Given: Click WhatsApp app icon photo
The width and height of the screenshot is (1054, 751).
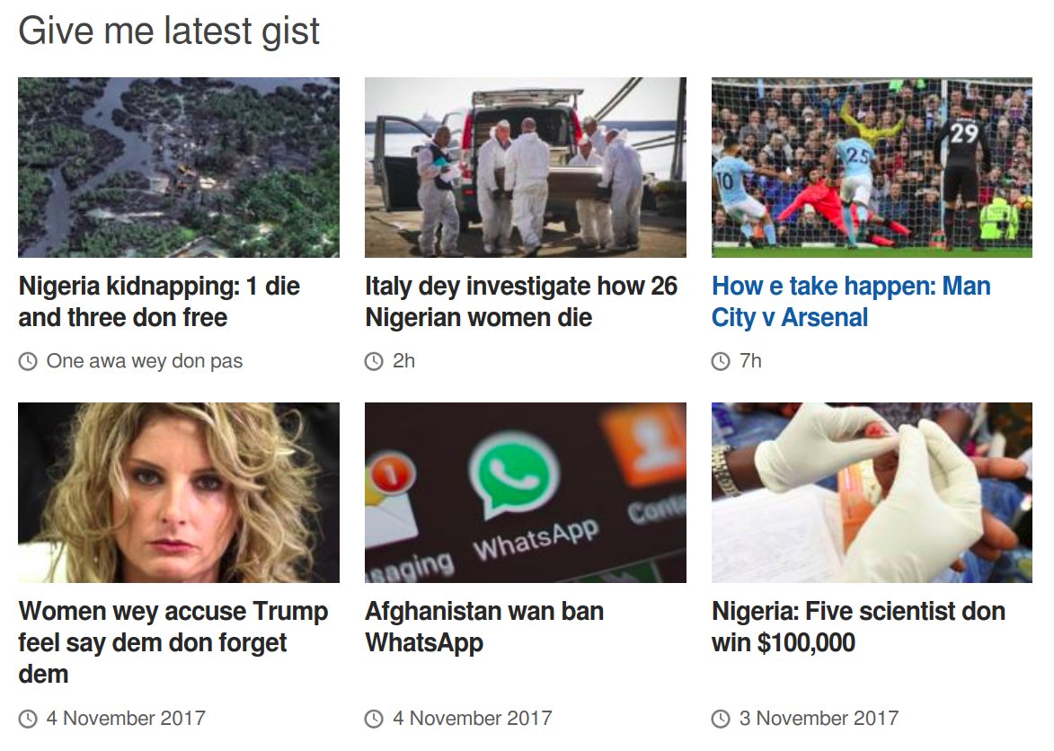Looking at the screenshot, I should 526,492.
